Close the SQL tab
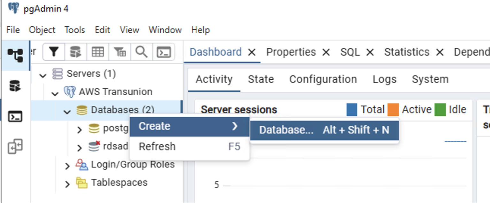Viewport: 490px width, 203px height. pos(370,52)
